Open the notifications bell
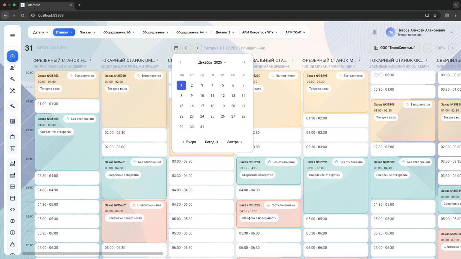This screenshot has width=461, height=259. pos(375,32)
